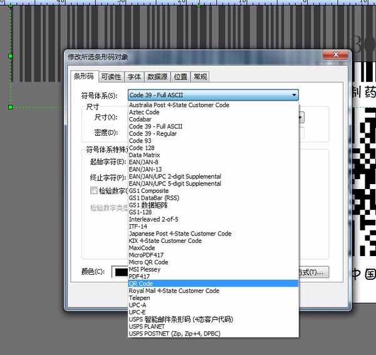The height and width of the screenshot is (355, 376).
Task: Switch to the 位置 position tab
Action: point(180,77)
